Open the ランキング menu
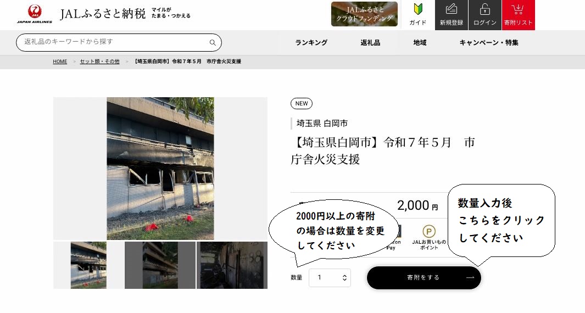Screen dimensions: 585x313 [311, 42]
